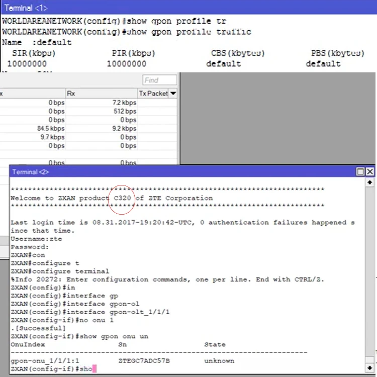This screenshot has width=377, height=377.
Task: Select the 9.2 kbps Rx cell
Action: tap(124, 128)
